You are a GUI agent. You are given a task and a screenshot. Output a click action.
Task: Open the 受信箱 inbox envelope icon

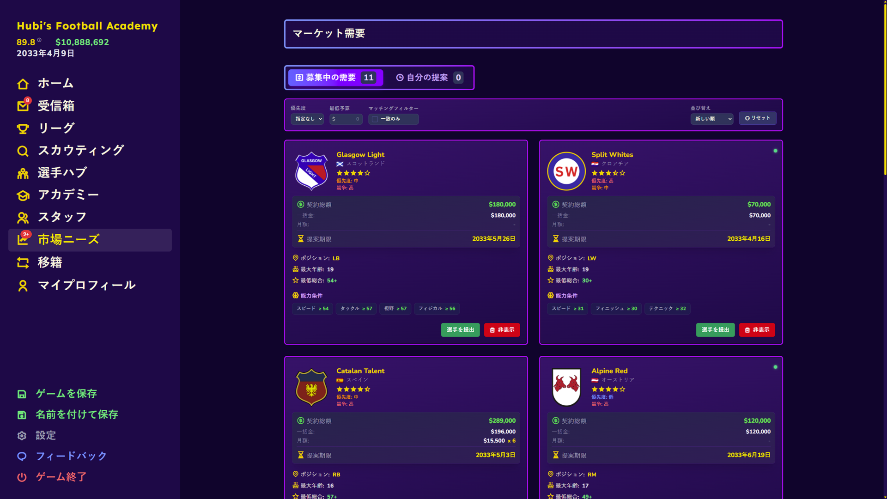click(x=23, y=106)
